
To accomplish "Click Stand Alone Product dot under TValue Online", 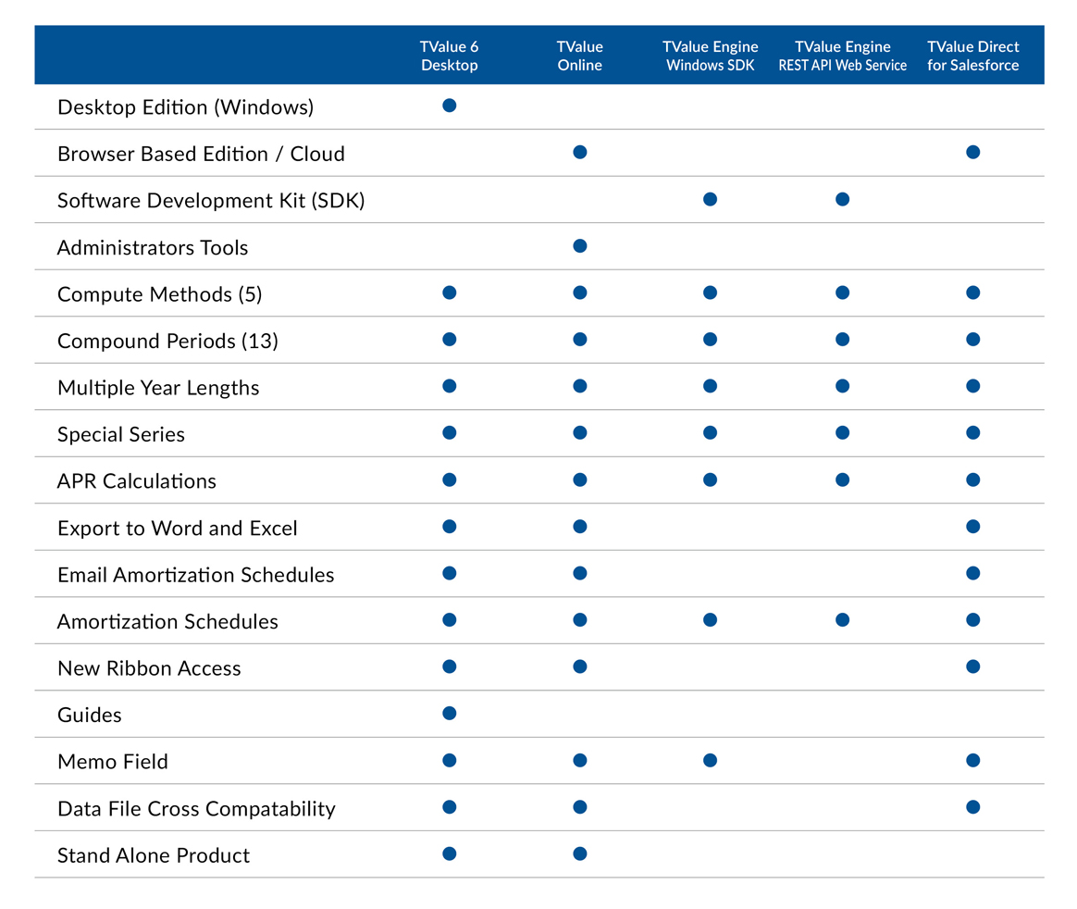I will (580, 853).
